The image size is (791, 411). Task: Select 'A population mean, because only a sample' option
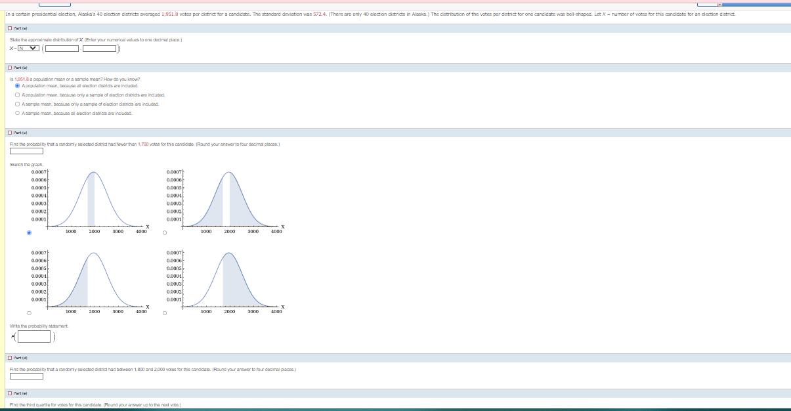(x=16, y=96)
